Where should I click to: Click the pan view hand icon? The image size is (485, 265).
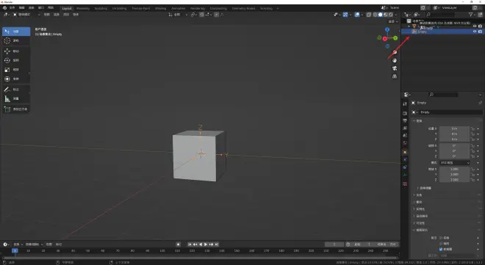395,60
